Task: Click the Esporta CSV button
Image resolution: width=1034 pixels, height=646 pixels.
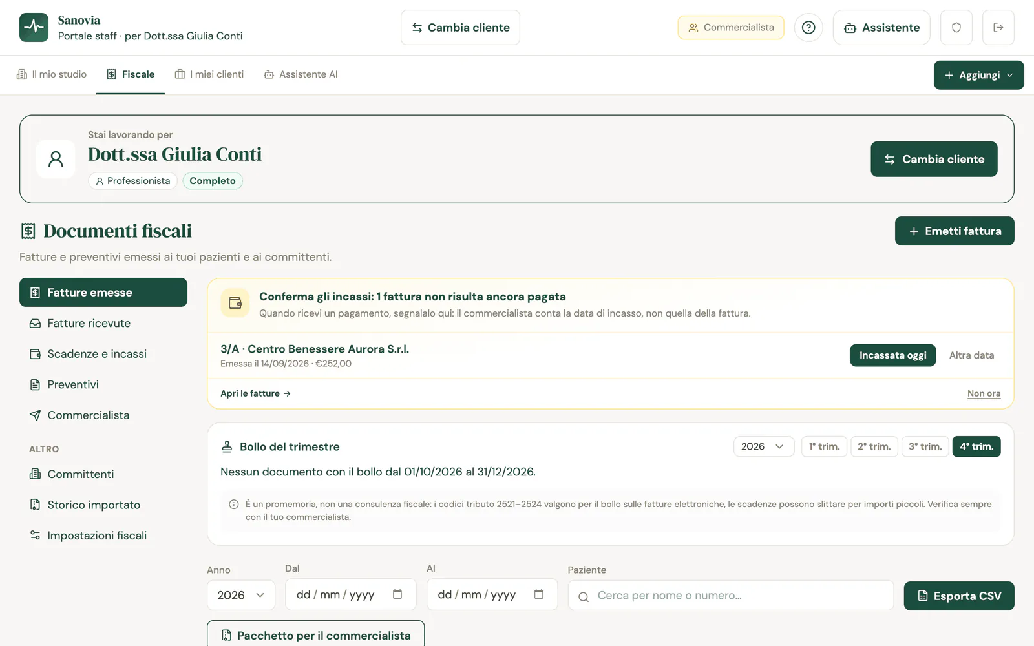Action: click(x=959, y=596)
